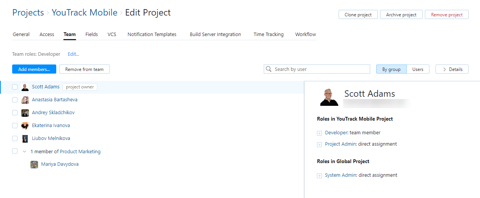Click Andrey Skladchikov's avatar icon

point(25,113)
